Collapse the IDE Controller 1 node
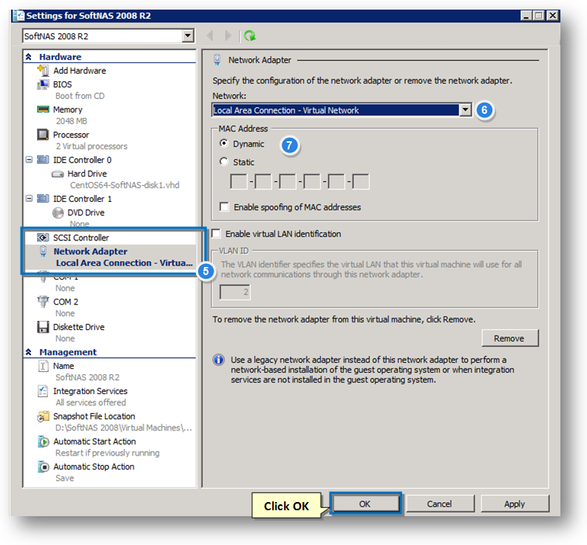 click(x=29, y=198)
